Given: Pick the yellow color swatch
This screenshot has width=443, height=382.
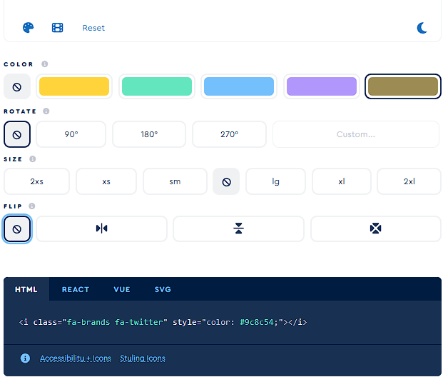Looking at the screenshot, I should (74, 86).
